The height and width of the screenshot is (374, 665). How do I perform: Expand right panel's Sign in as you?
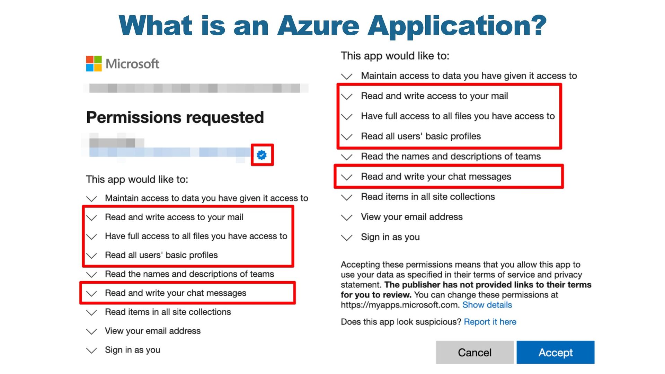tap(347, 238)
